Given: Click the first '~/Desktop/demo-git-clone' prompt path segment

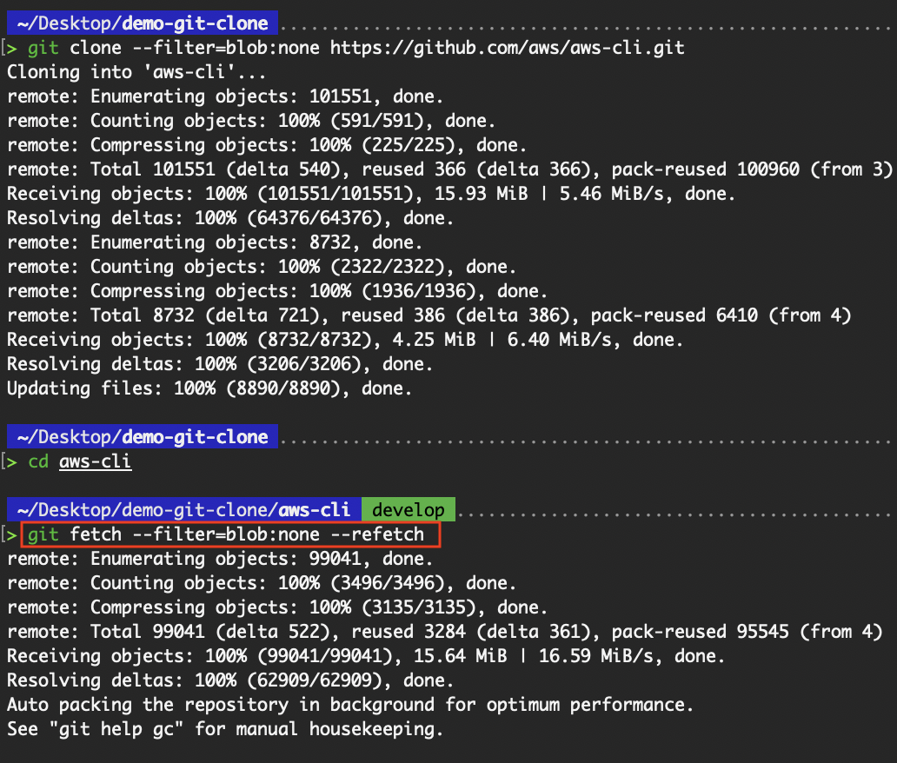Looking at the screenshot, I should (143, 23).
